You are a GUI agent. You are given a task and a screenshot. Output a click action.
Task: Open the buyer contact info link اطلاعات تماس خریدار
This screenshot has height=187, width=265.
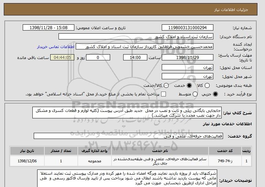tap(56, 47)
